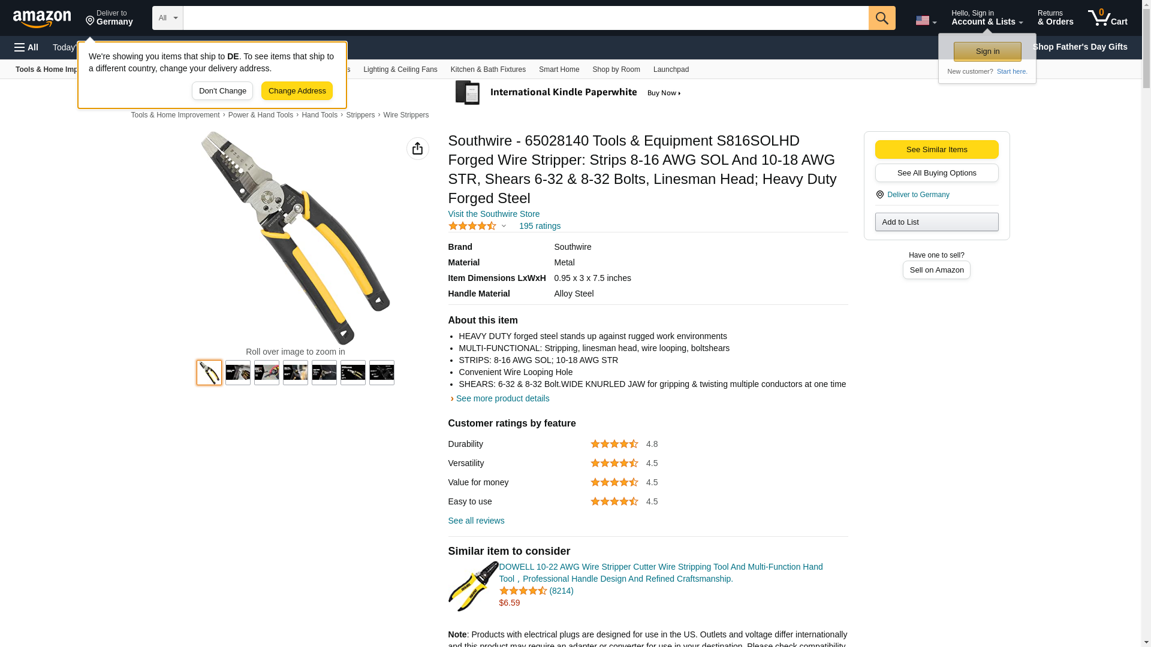Click the Change Address button

(x=297, y=91)
